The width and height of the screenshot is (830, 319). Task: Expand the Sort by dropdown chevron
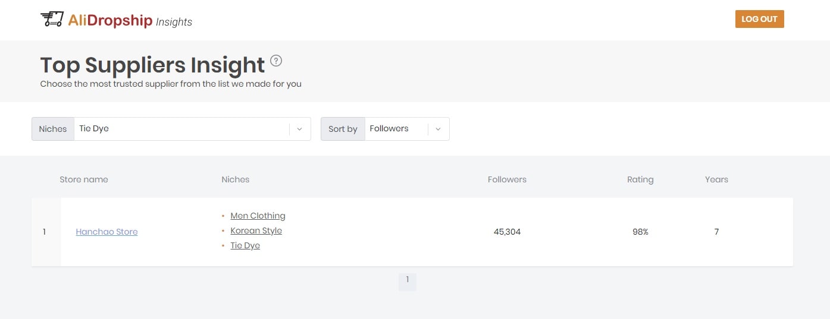(x=439, y=129)
